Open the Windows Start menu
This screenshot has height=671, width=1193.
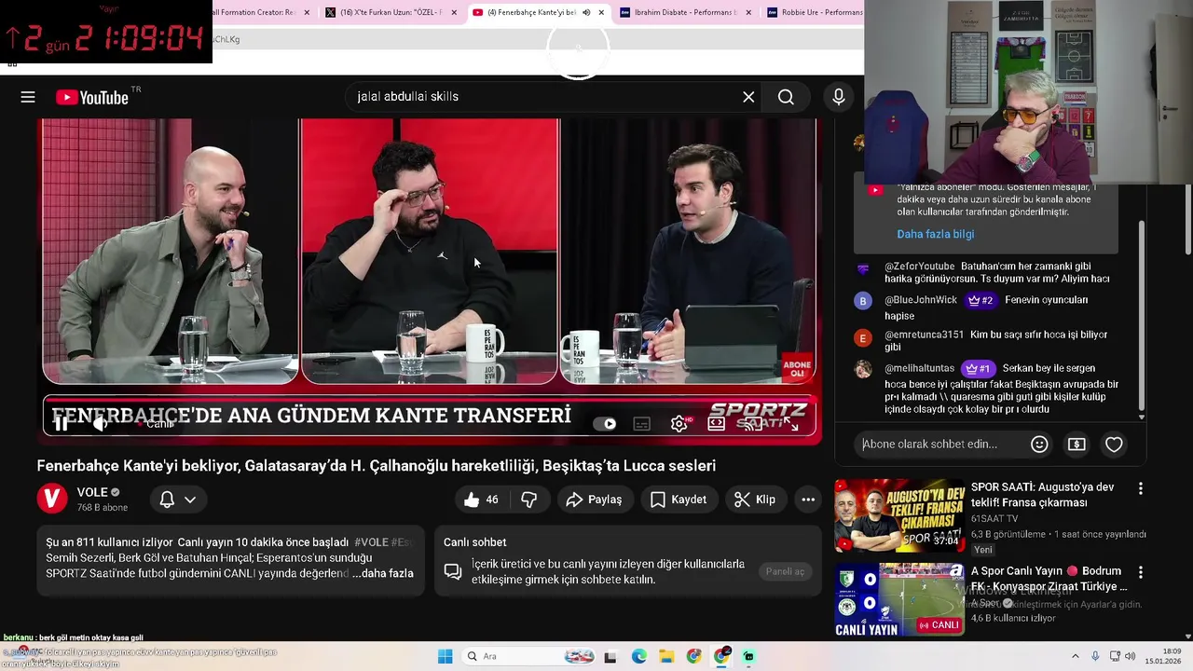[446, 656]
